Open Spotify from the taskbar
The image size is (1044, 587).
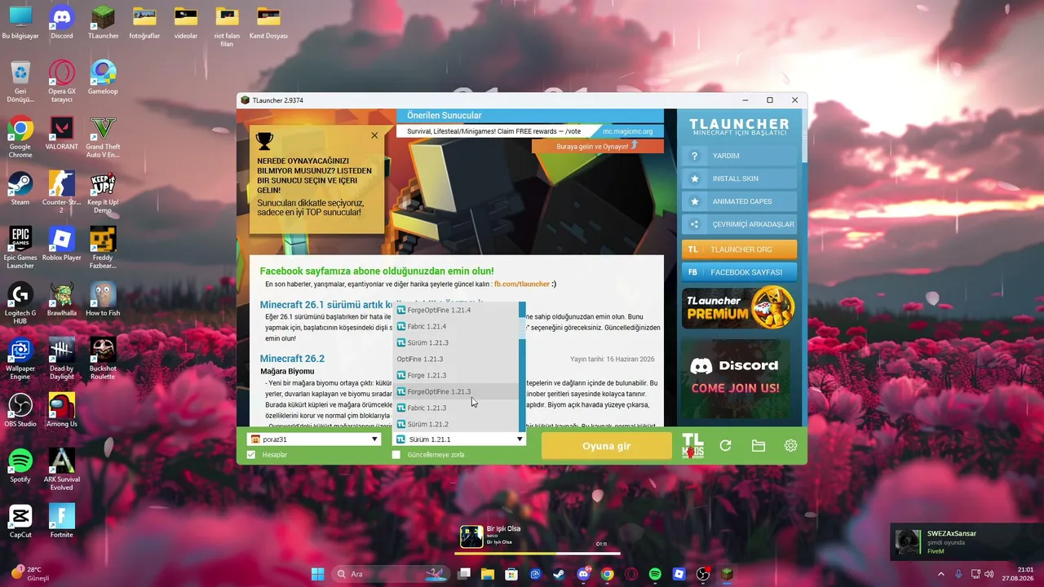[655, 574]
